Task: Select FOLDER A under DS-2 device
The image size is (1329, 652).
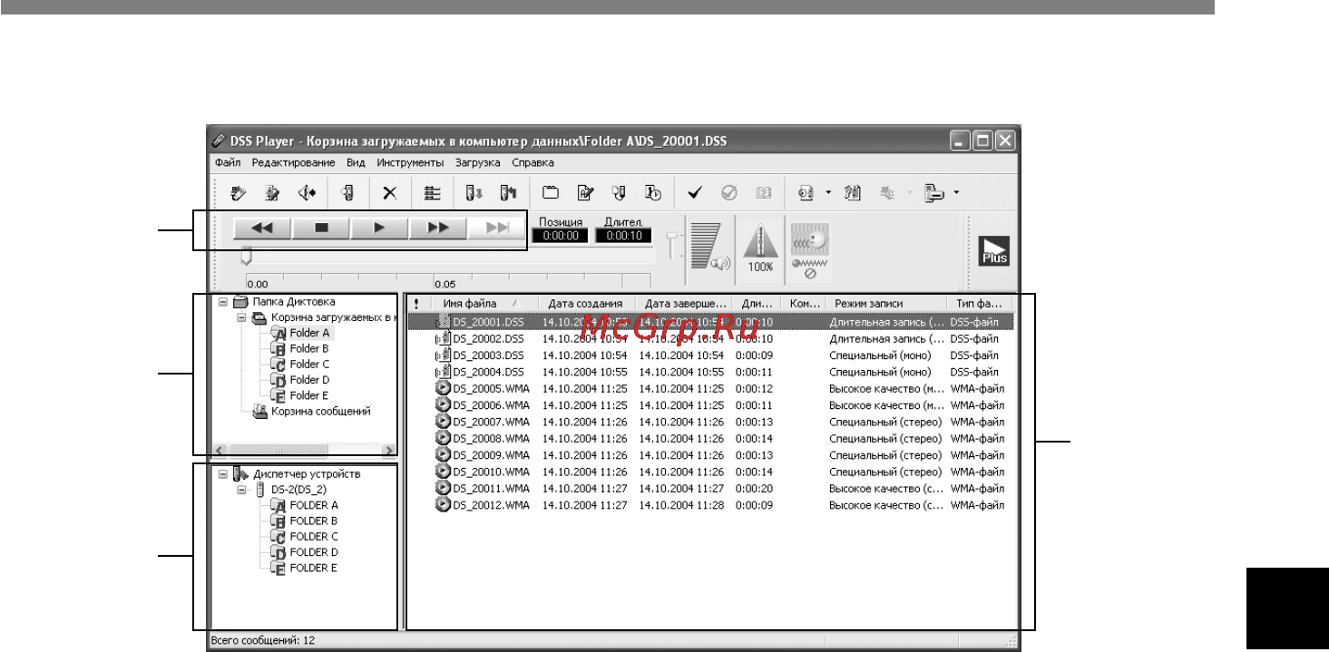Action: click(314, 505)
